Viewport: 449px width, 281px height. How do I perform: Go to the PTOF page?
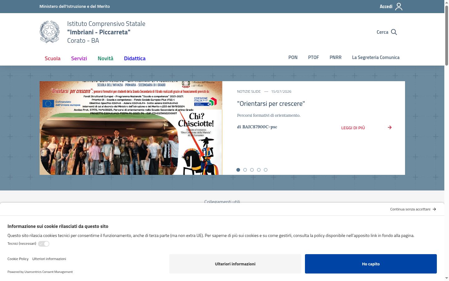click(313, 57)
